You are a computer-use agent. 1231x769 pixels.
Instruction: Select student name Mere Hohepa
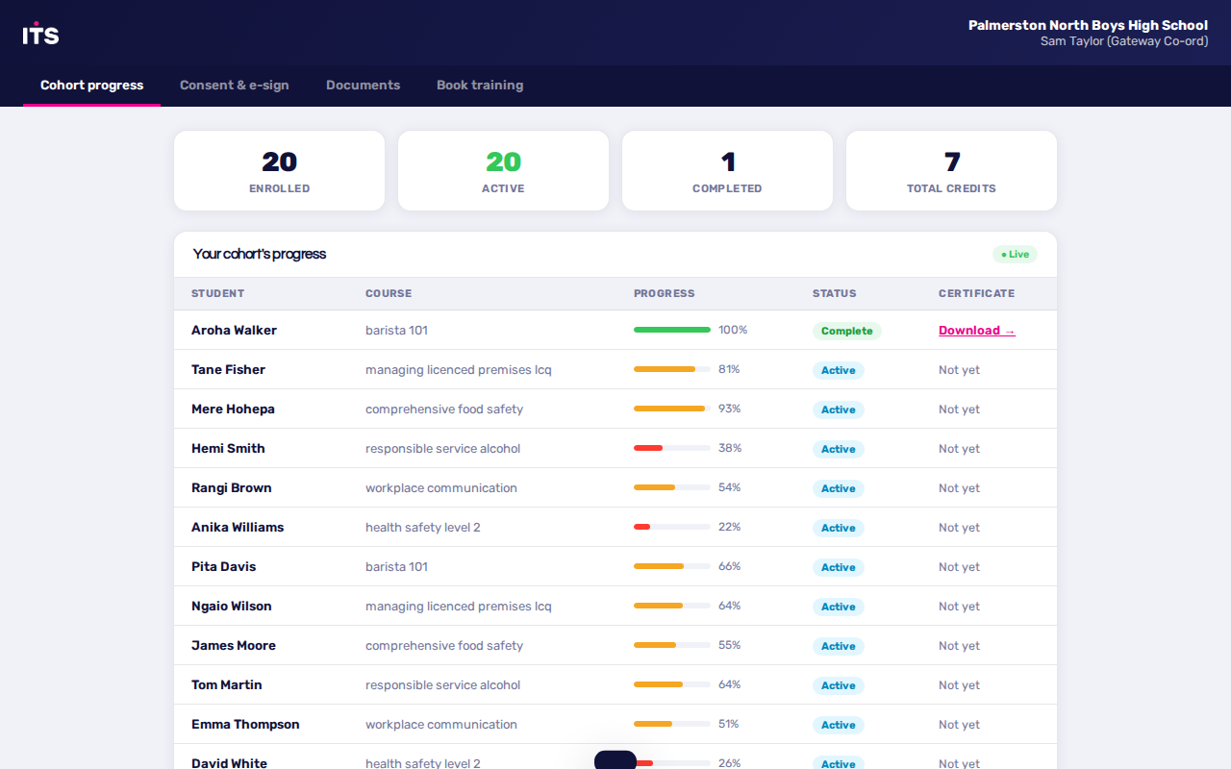pyautogui.click(x=233, y=409)
